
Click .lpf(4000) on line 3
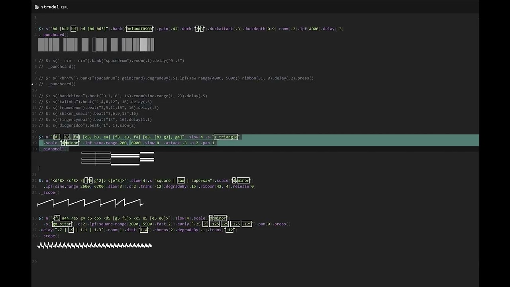click(x=309, y=29)
